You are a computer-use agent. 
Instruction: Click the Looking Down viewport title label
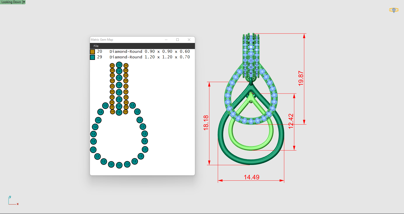11,2
